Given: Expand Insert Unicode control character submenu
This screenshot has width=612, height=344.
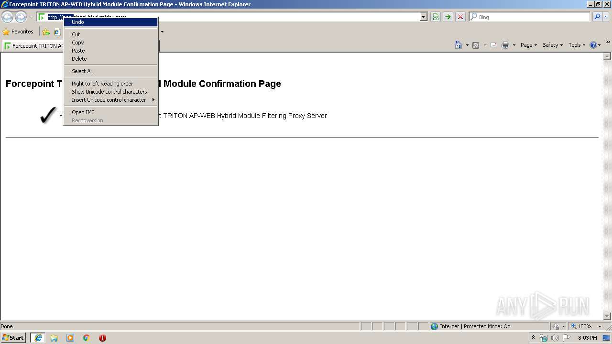Looking at the screenshot, I should coord(110,100).
